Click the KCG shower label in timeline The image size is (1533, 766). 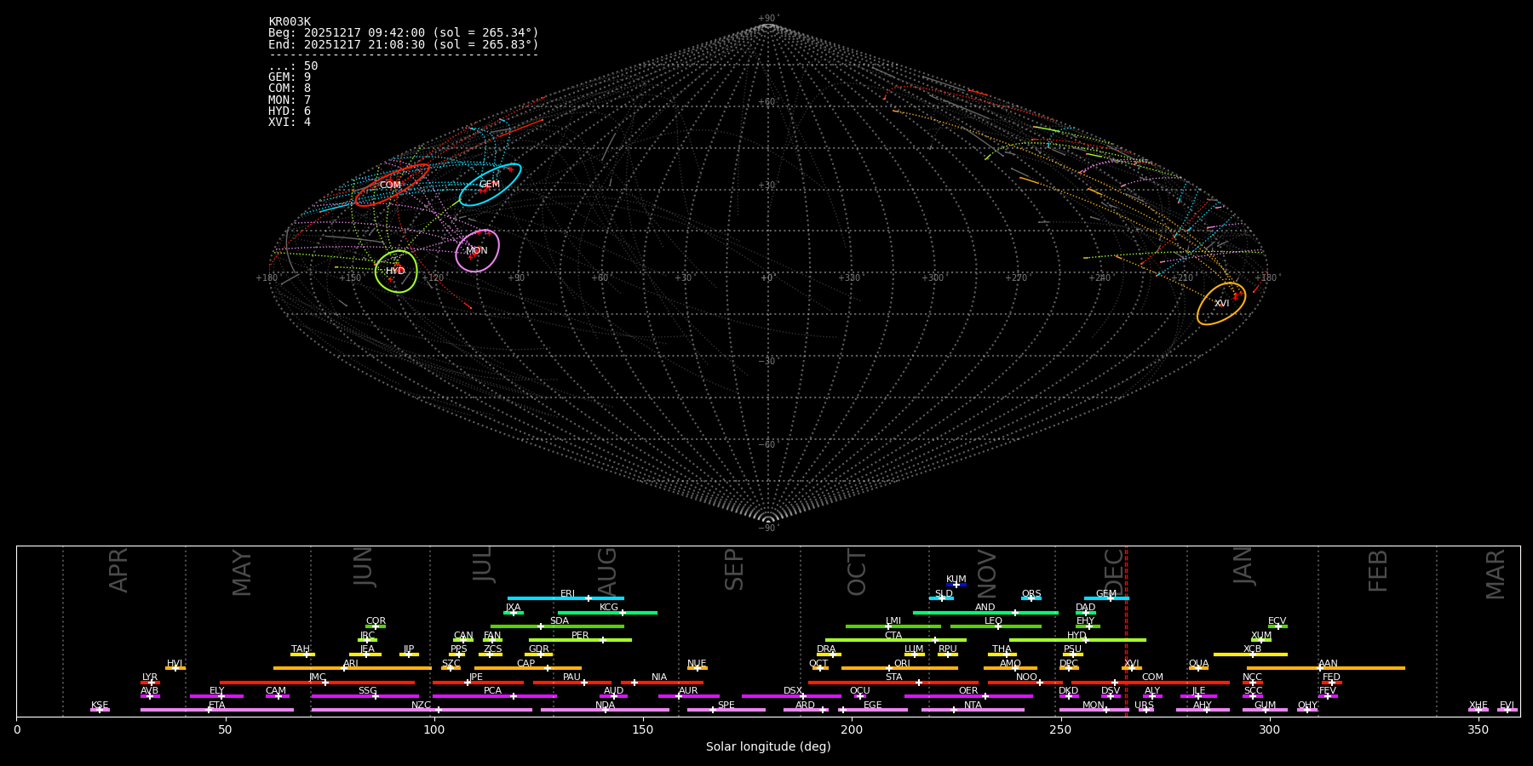[609, 608]
